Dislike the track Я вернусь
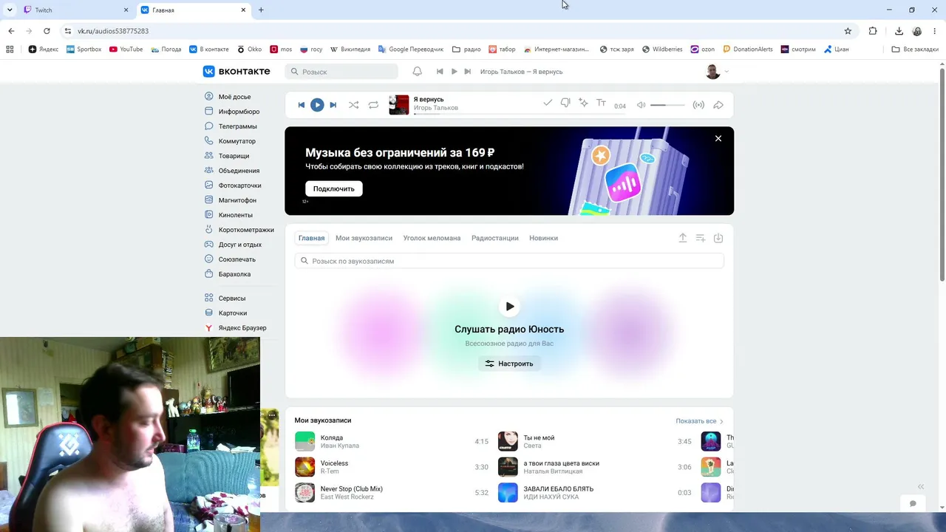The width and height of the screenshot is (946, 532). coord(565,103)
